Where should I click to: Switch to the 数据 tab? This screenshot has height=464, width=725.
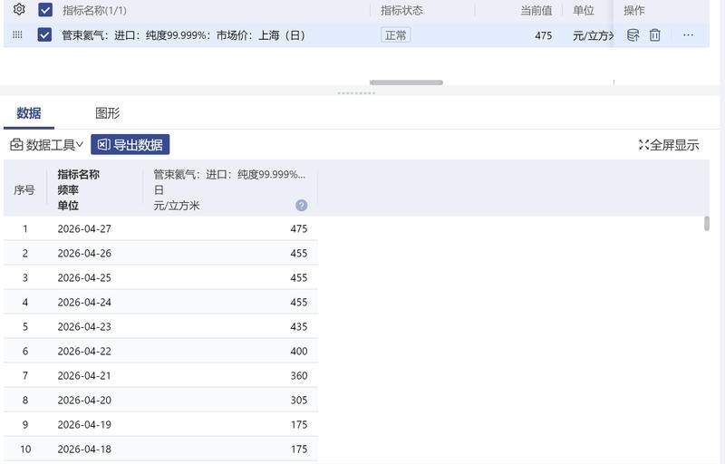point(29,113)
